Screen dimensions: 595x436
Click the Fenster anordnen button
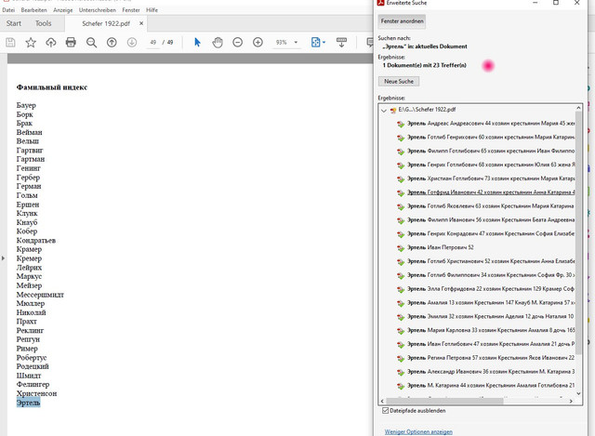402,21
